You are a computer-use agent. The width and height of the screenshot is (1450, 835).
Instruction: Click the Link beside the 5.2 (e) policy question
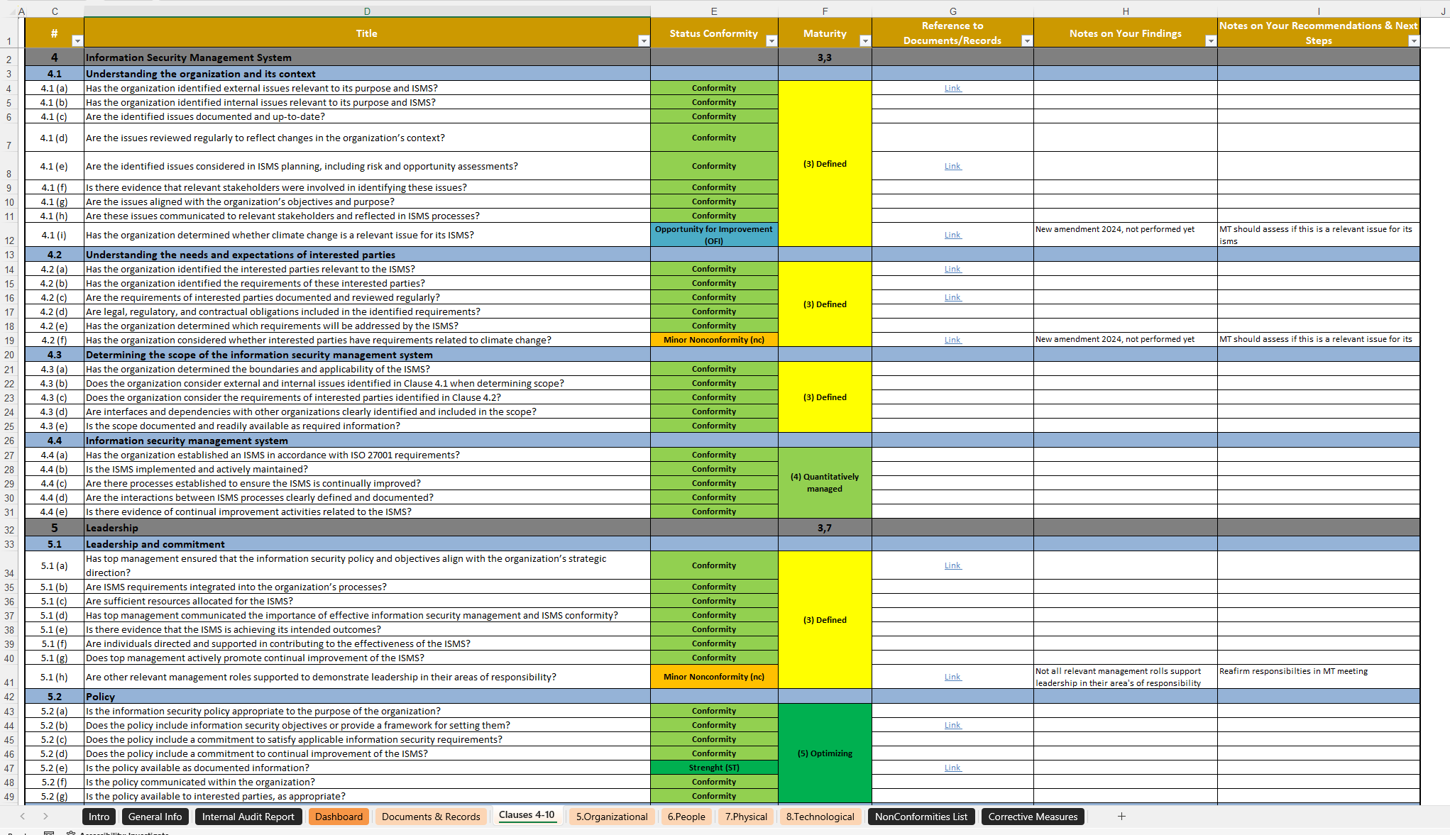(x=952, y=768)
